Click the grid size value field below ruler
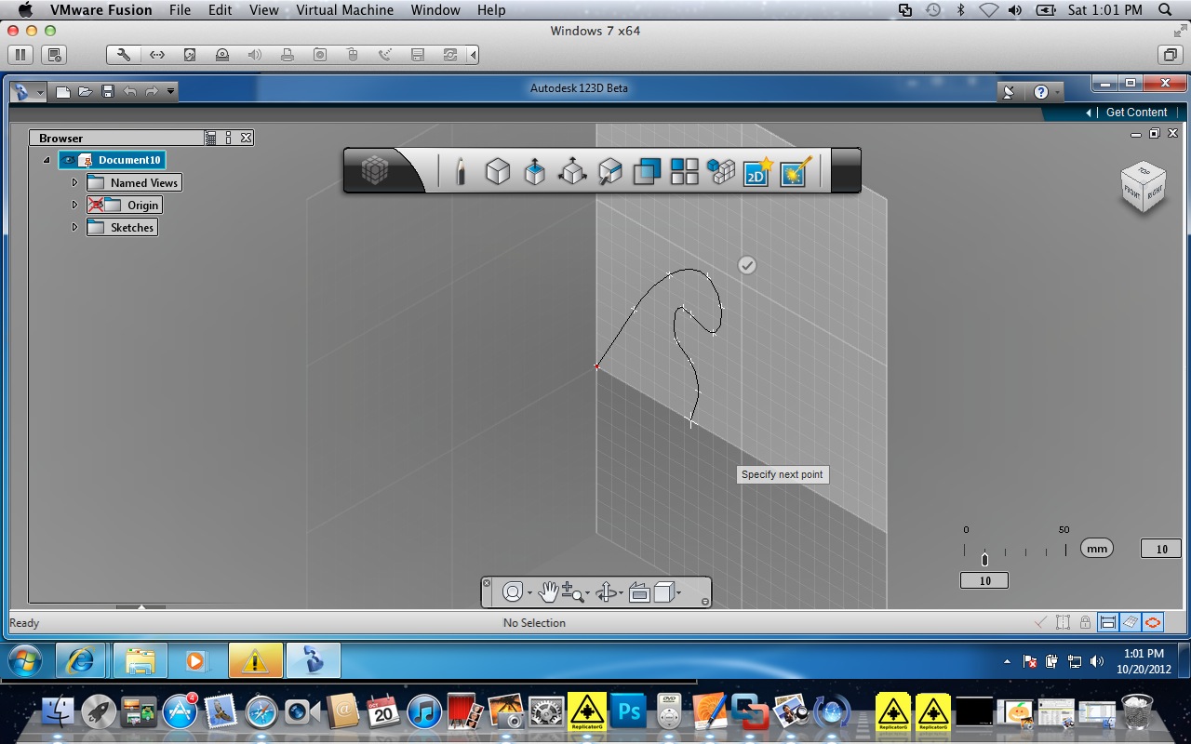This screenshot has height=744, width=1191. coord(984,580)
